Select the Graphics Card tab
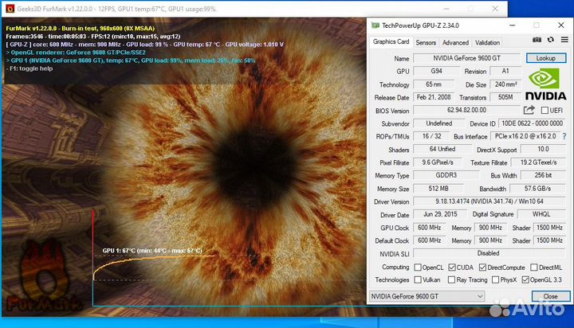The image size is (574, 328). [x=391, y=41]
